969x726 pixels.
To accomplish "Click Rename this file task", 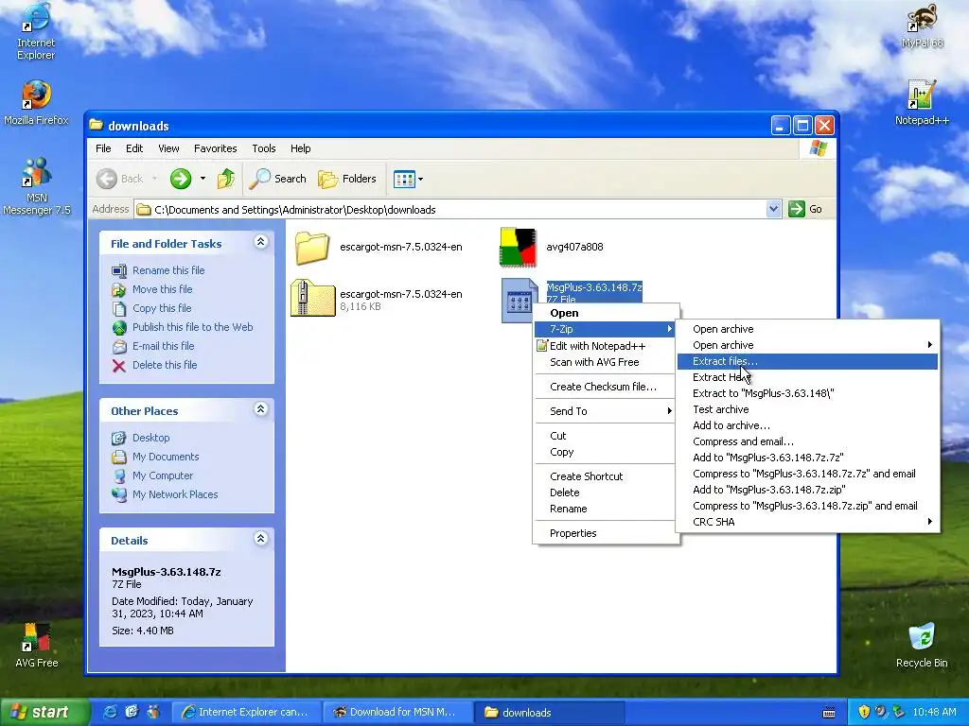I will coord(168,270).
